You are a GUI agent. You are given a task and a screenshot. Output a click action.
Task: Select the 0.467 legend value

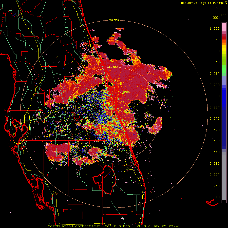click(x=215, y=141)
